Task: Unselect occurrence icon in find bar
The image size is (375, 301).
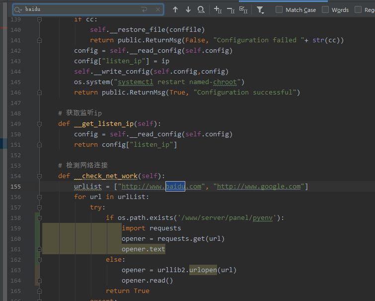Action: coord(230,9)
